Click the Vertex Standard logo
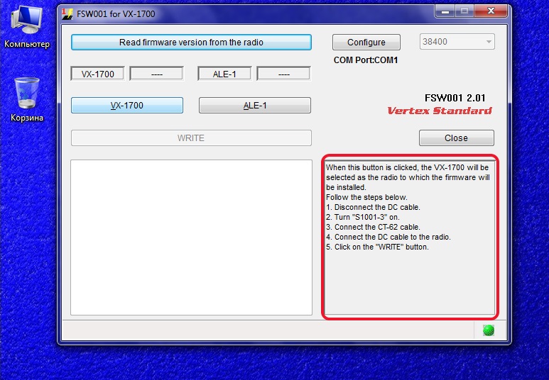This screenshot has width=549, height=380. [440, 111]
